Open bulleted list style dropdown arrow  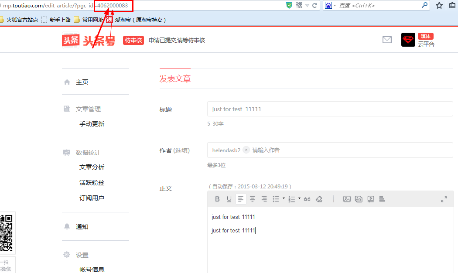[284, 198]
